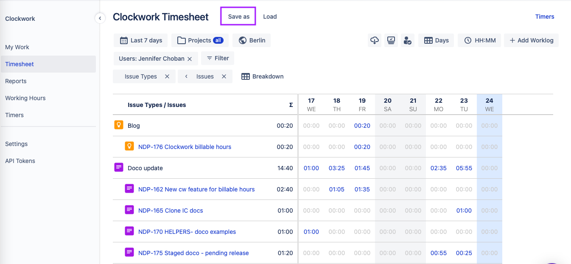571x264 pixels.
Task: Open the Filter button
Action: 218,58
